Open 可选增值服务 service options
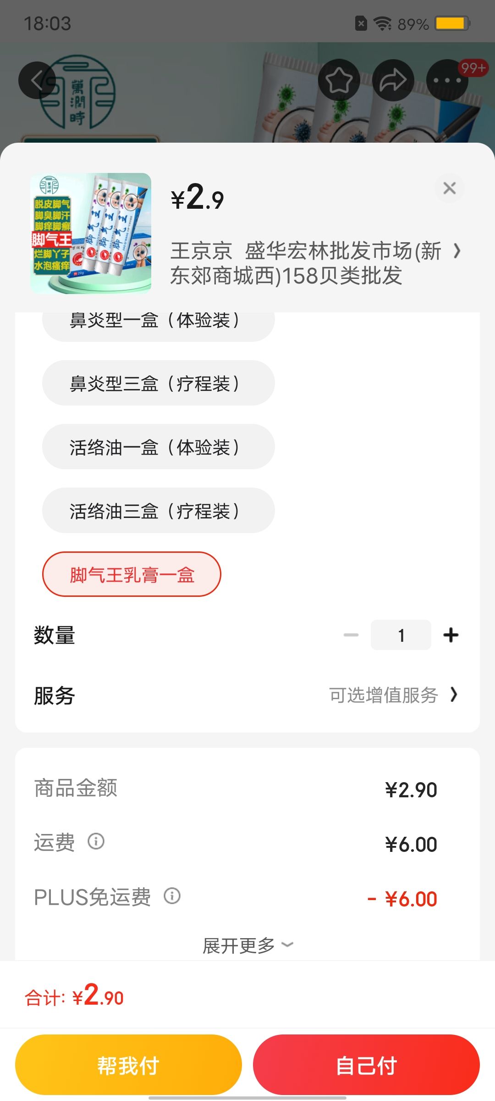The width and height of the screenshot is (495, 1101). tap(393, 695)
